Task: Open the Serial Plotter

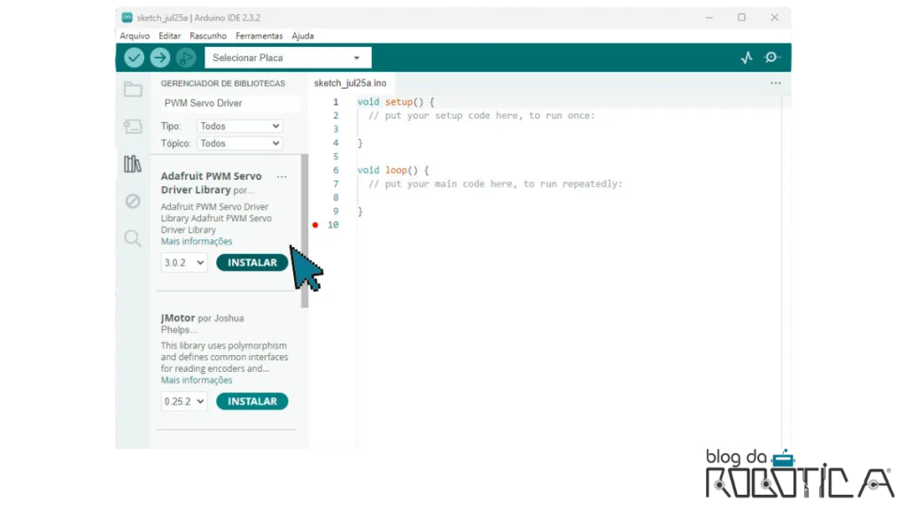Action: click(x=747, y=58)
